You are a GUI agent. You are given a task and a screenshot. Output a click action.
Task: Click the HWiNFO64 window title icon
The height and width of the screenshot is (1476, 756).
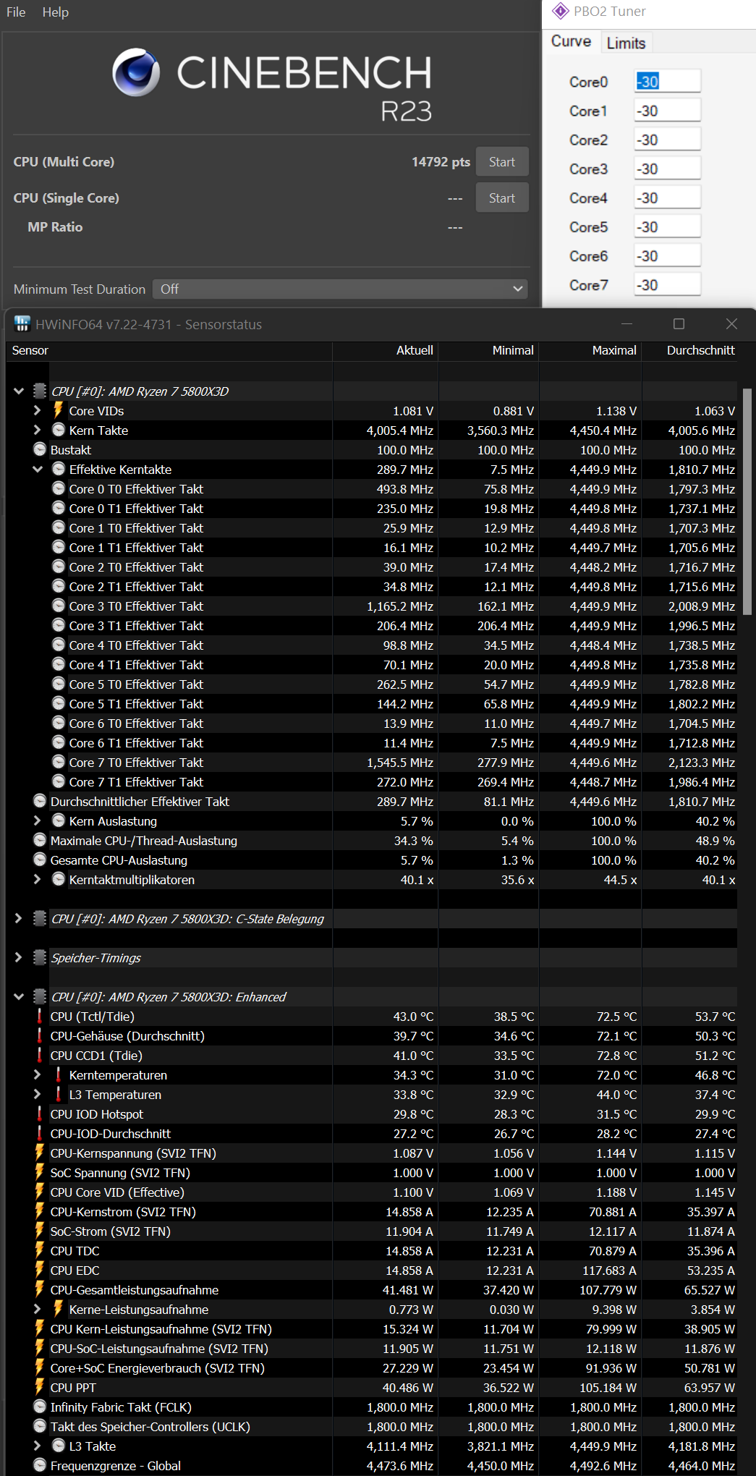click(x=22, y=323)
